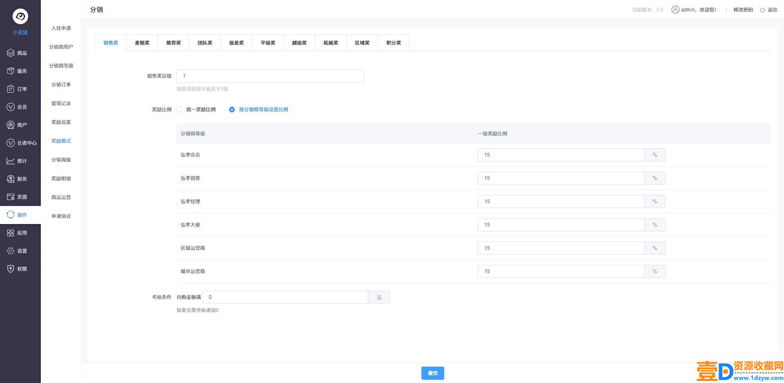Open 分销商等级 submenu item
Image resolution: width=784 pixels, height=383 pixels.
pos(61,66)
